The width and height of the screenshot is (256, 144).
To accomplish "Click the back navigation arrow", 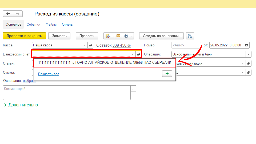I will (x=8, y=14).
